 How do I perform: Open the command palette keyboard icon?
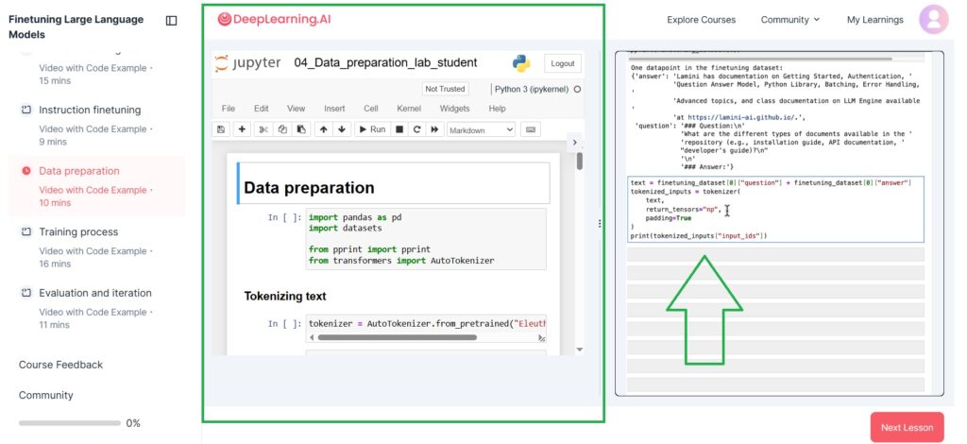(x=531, y=129)
